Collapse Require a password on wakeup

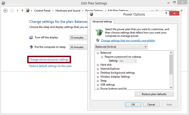[102, 57]
